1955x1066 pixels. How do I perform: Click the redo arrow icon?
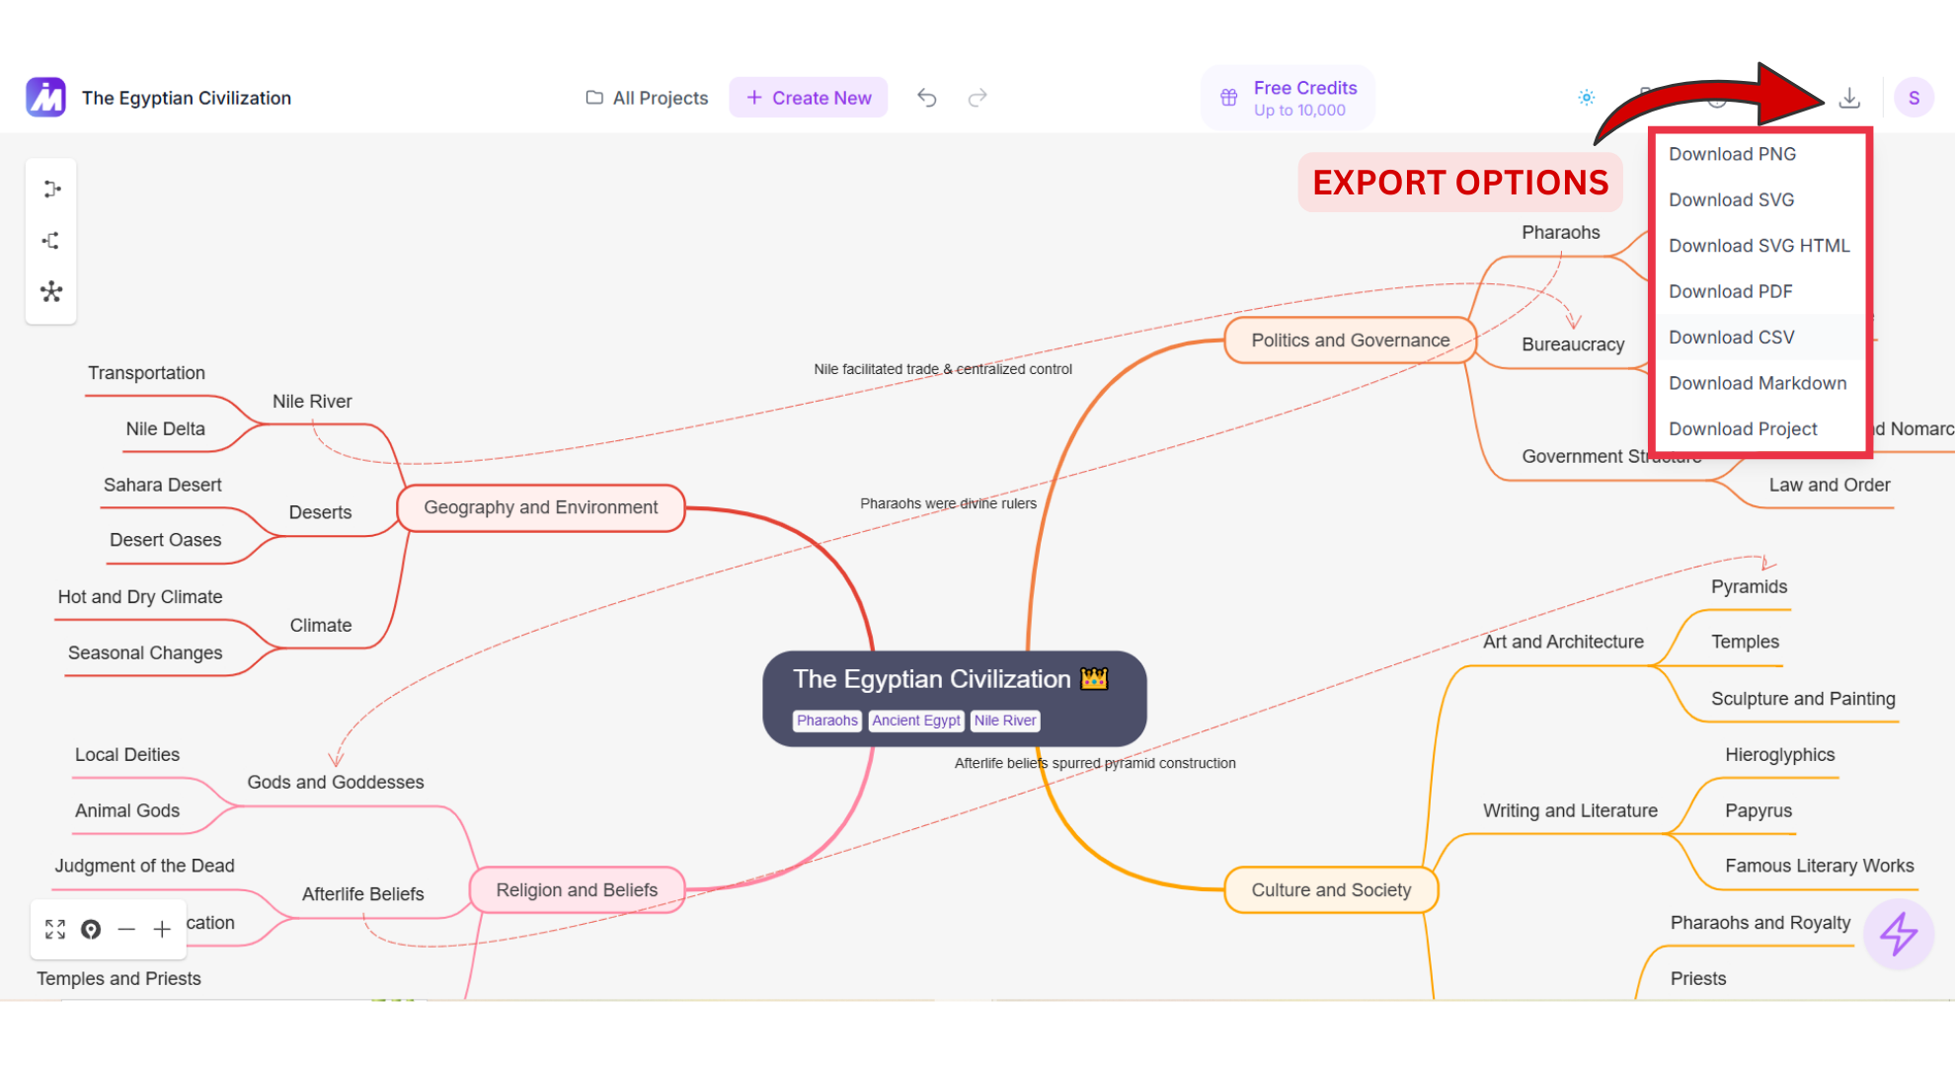coord(977,98)
